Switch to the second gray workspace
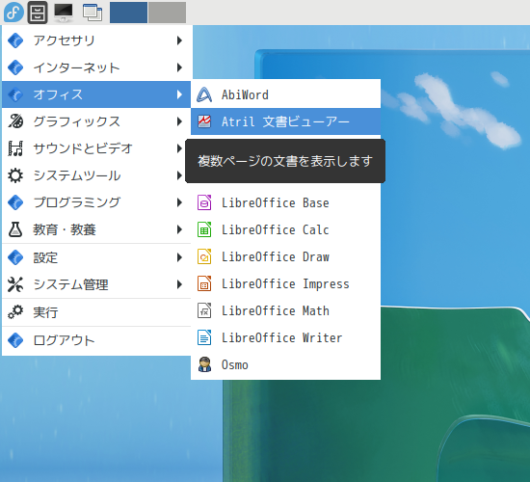530x482 pixels. pos(167,13)
